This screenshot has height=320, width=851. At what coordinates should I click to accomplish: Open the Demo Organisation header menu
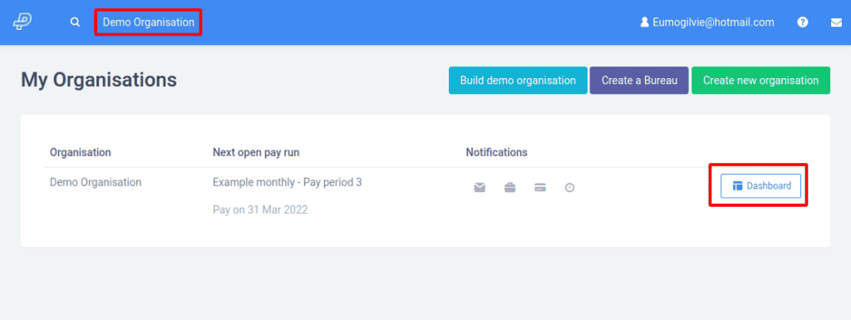point(148,22)
